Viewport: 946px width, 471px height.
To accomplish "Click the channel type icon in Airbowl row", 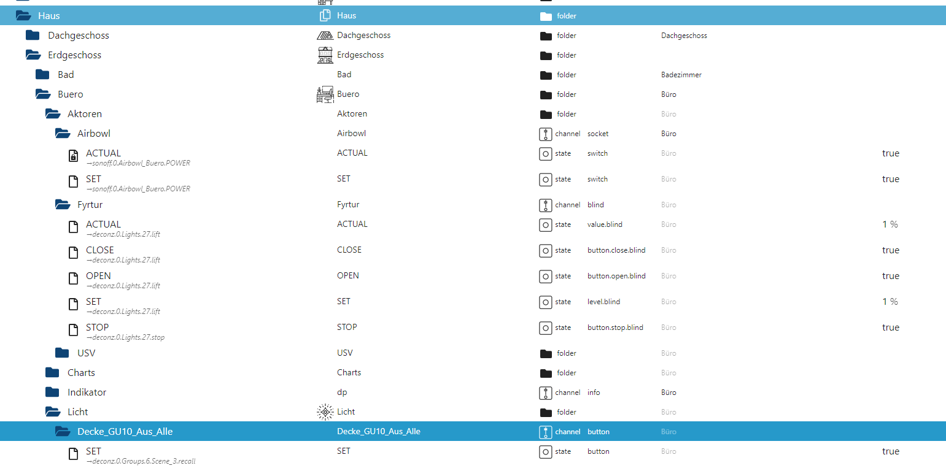I will click(545, 134).
